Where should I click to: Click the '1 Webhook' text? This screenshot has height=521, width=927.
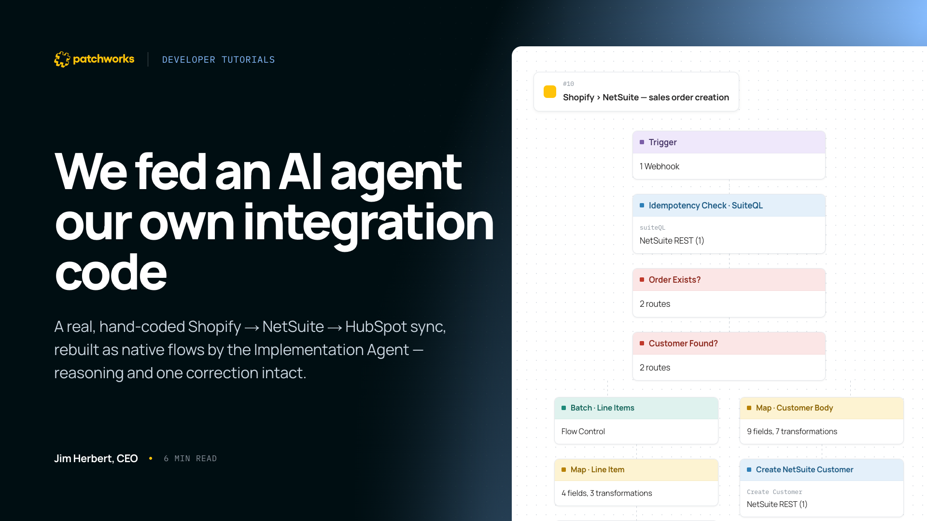pos(659,166)
